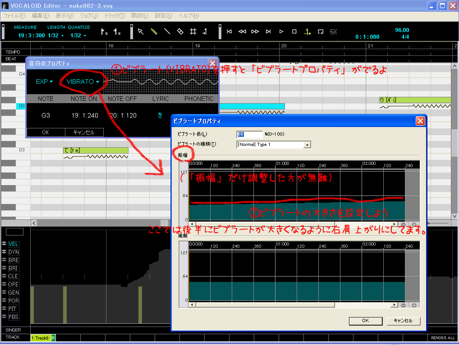Jump to song end
The image size is (459, 345).
(x=268, y=32)
